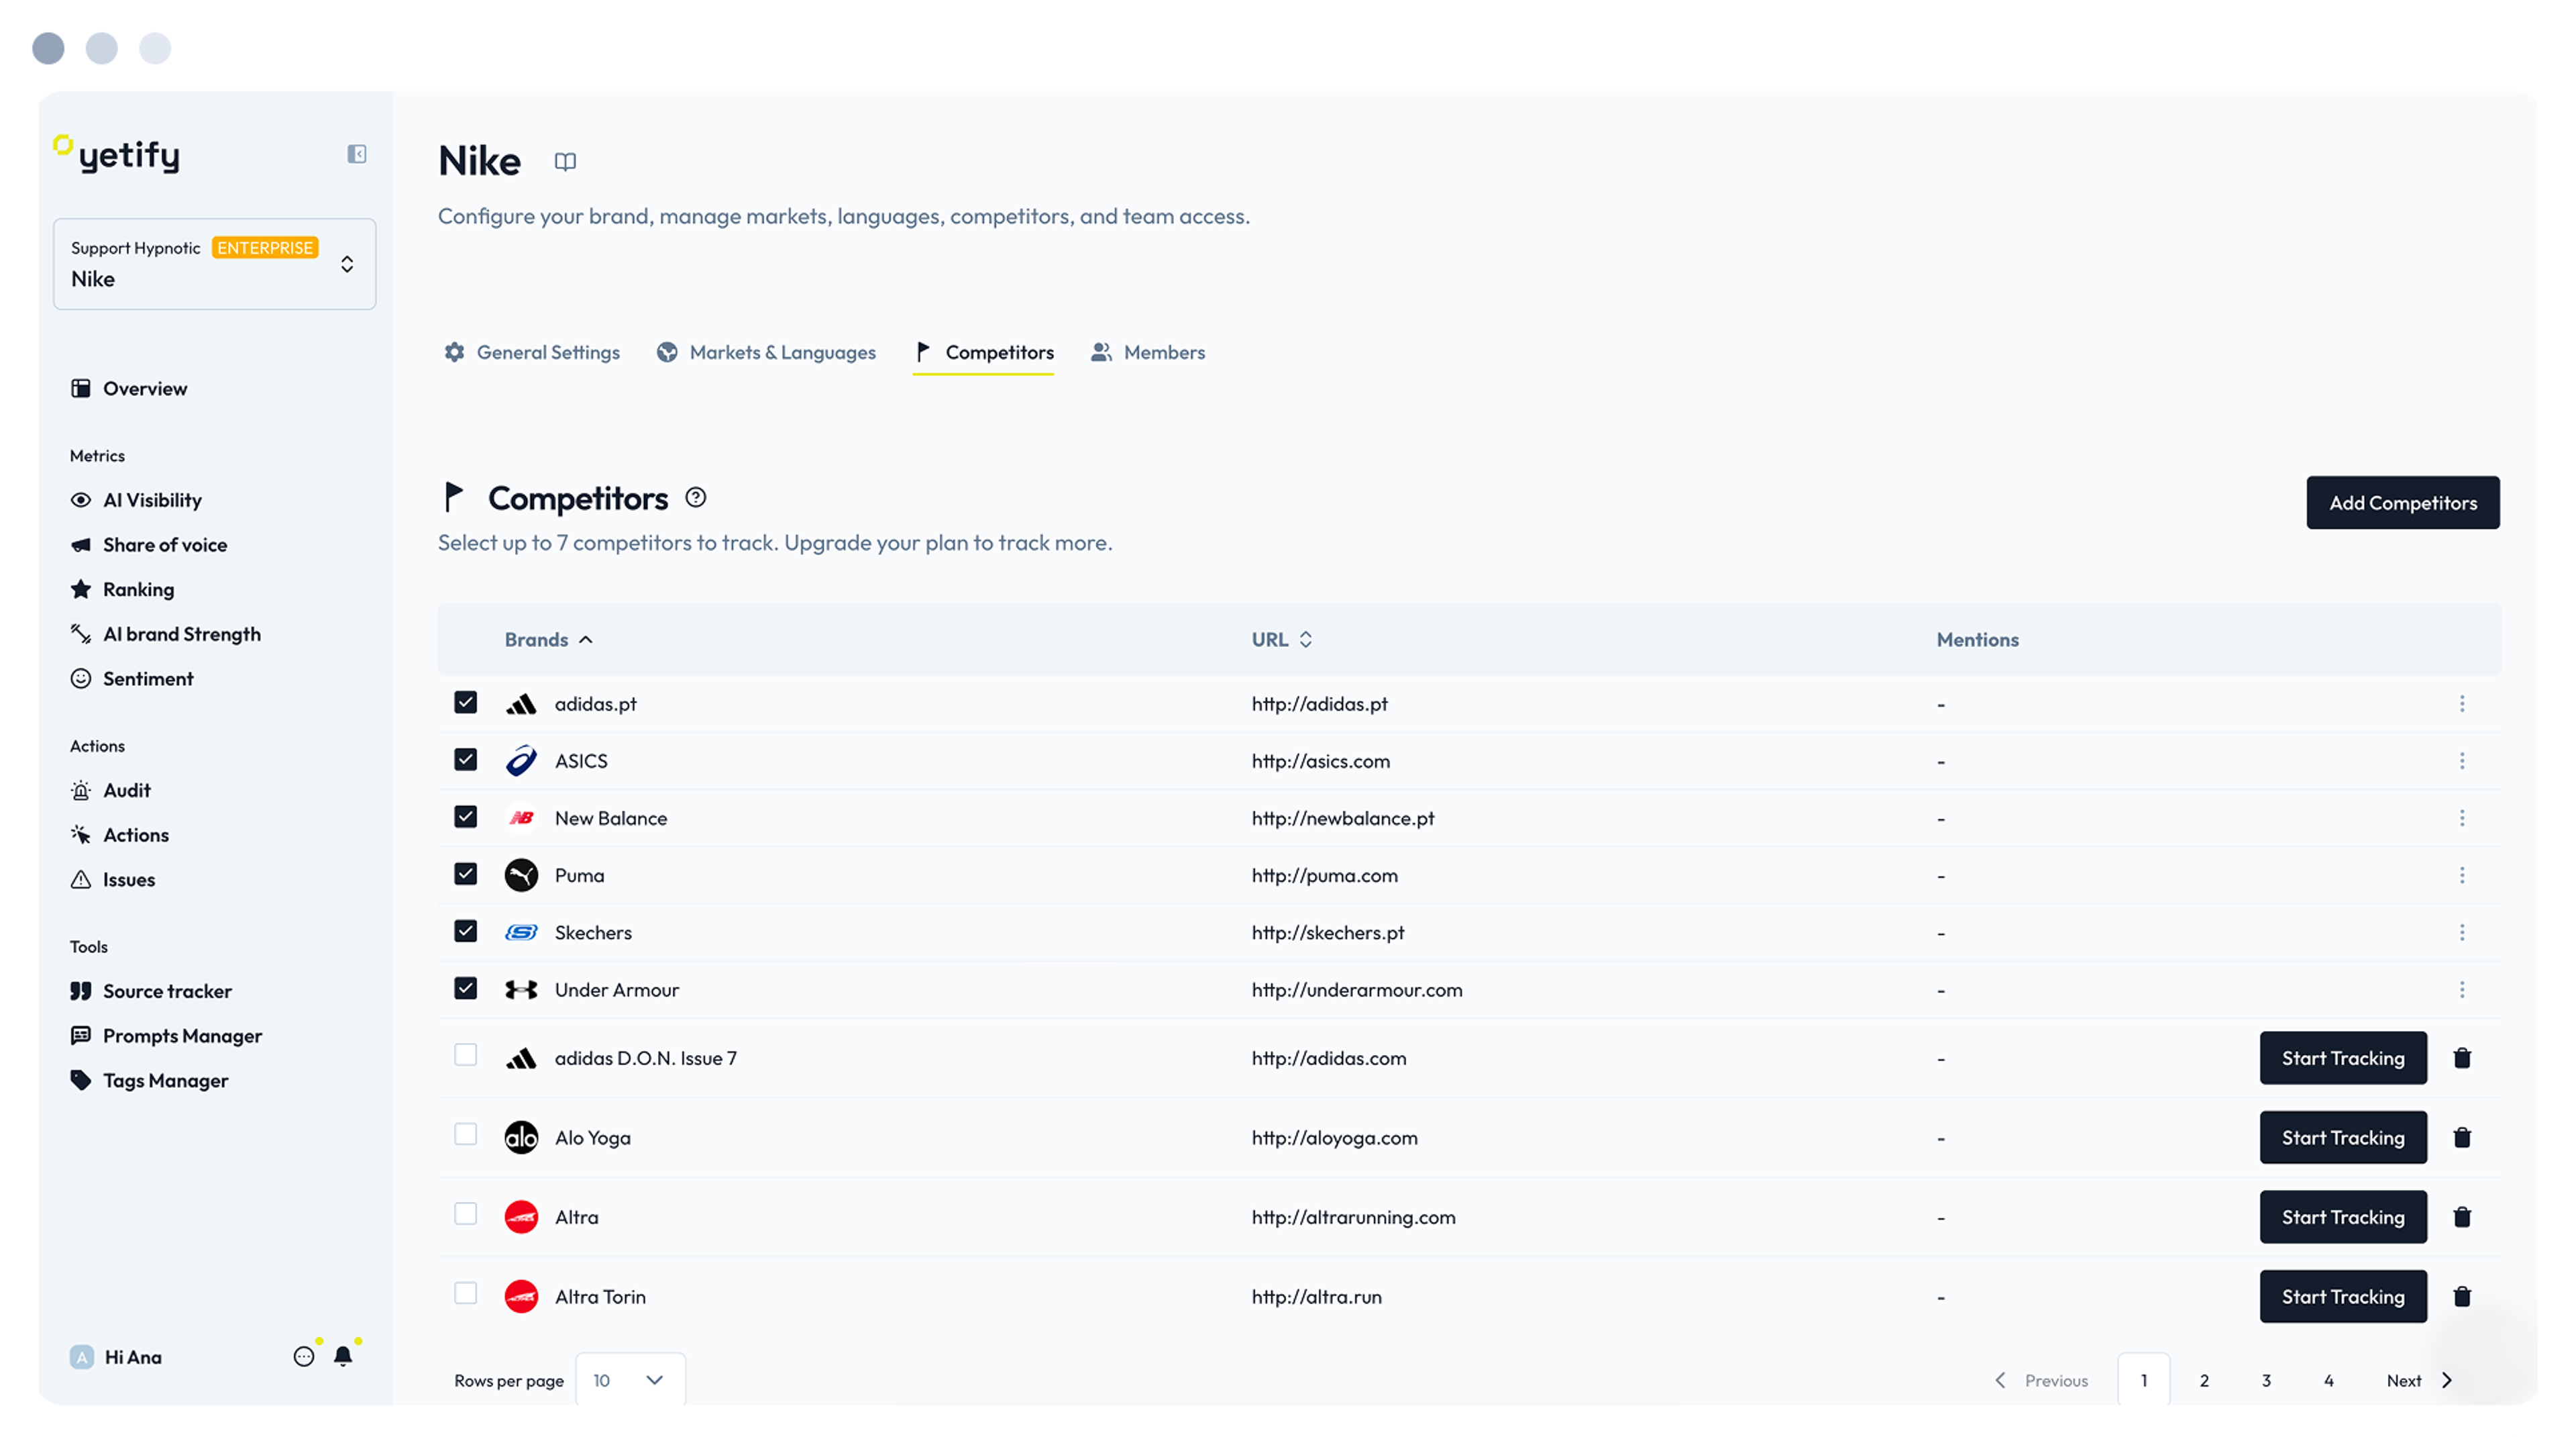Start tracking adidas D.O.N. Issue 7
This screenshot has height=1437, width=2576.
pos(2342,1058)
